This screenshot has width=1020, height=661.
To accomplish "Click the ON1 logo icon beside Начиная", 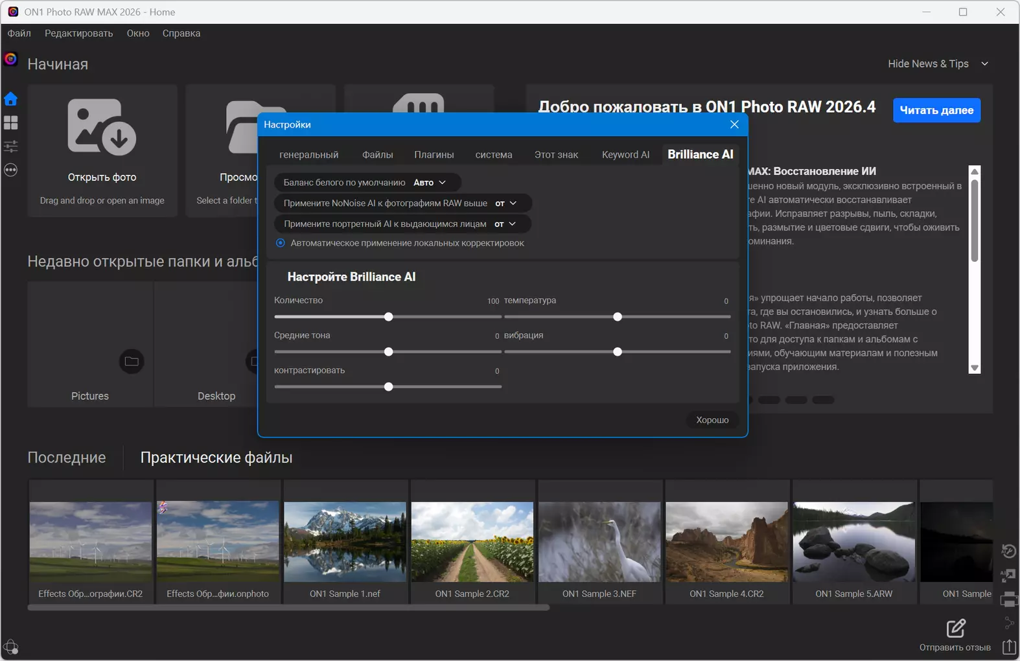I will 10,59.
